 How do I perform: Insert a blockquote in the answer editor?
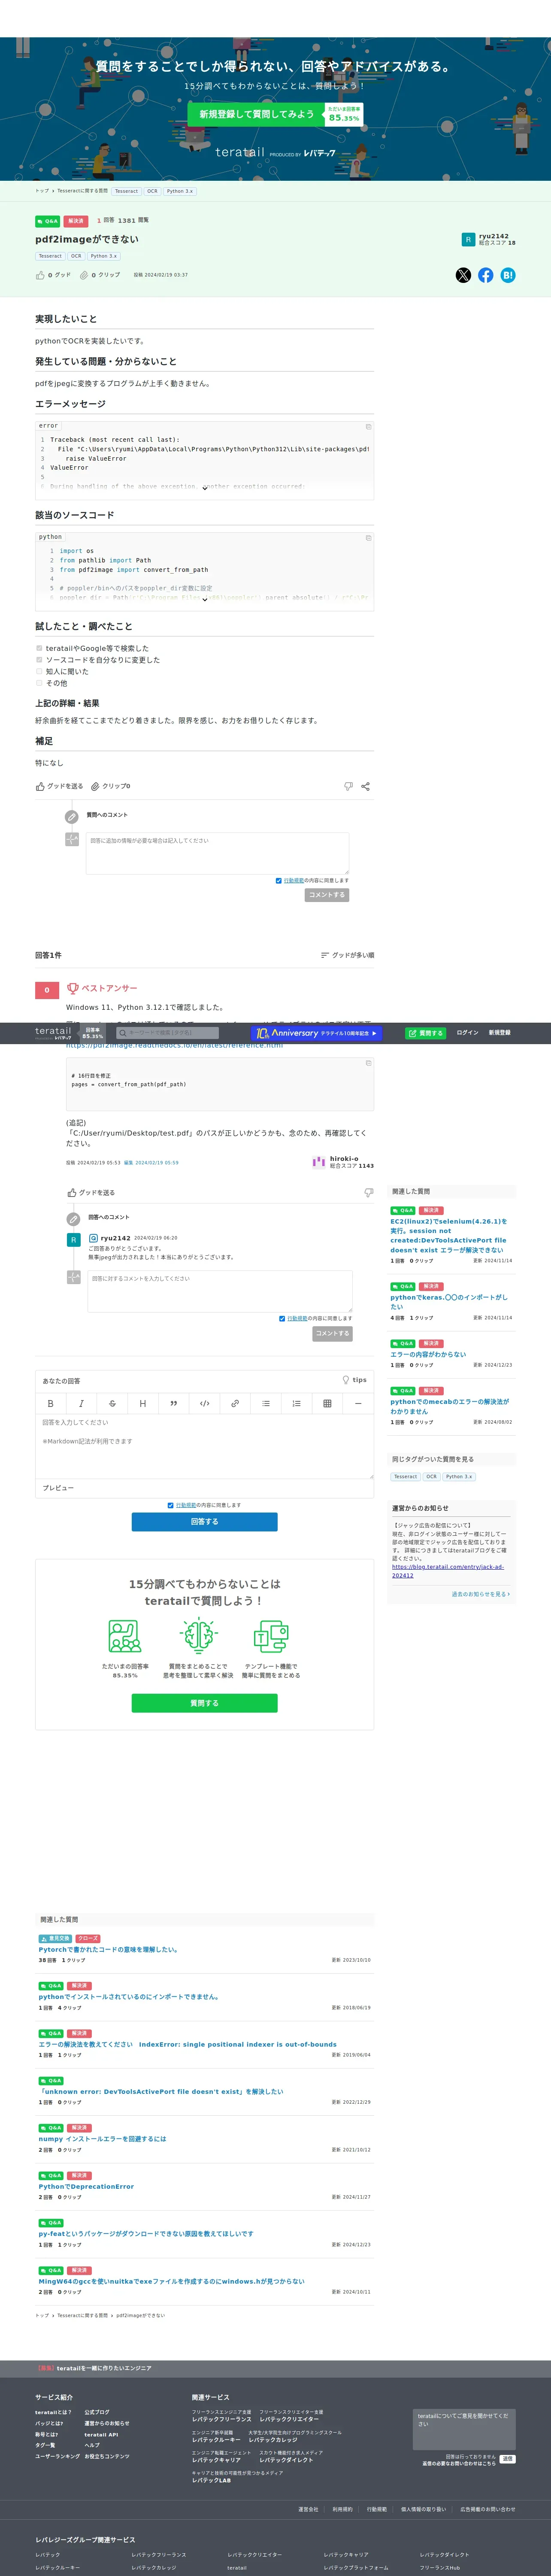click(x=173, y=1403)
